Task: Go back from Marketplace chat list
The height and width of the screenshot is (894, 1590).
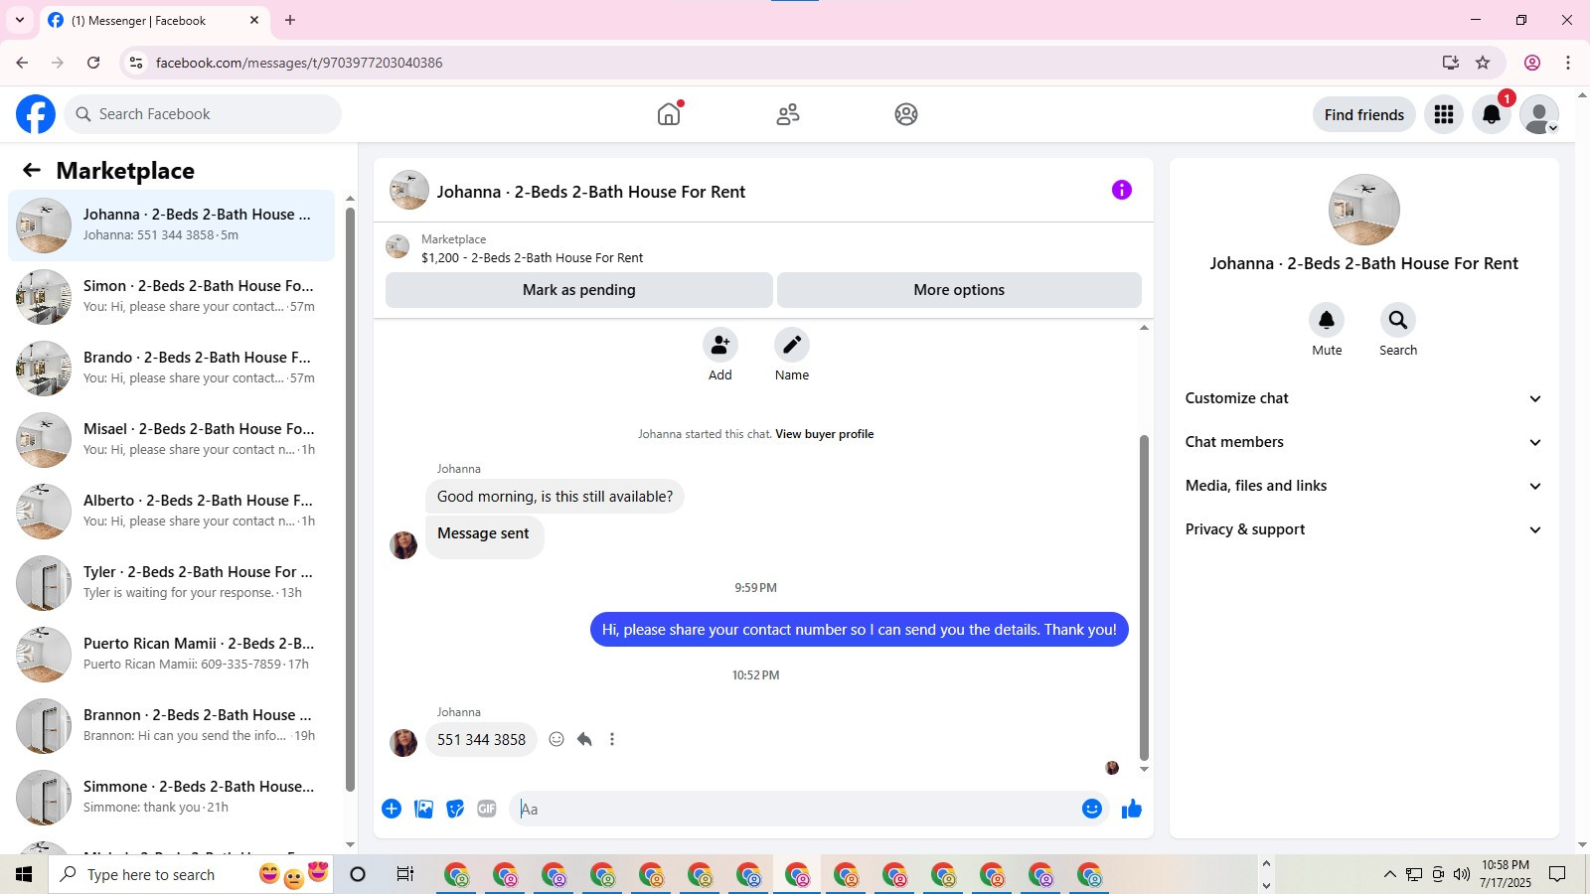Action: point(32,170)
